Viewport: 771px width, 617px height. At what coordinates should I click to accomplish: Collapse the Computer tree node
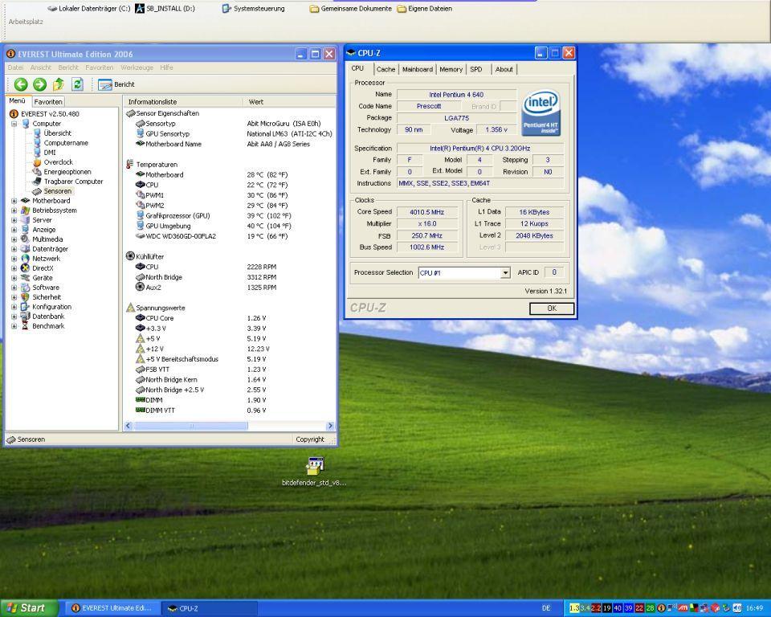pyautogui.click(x=14, y=124)
